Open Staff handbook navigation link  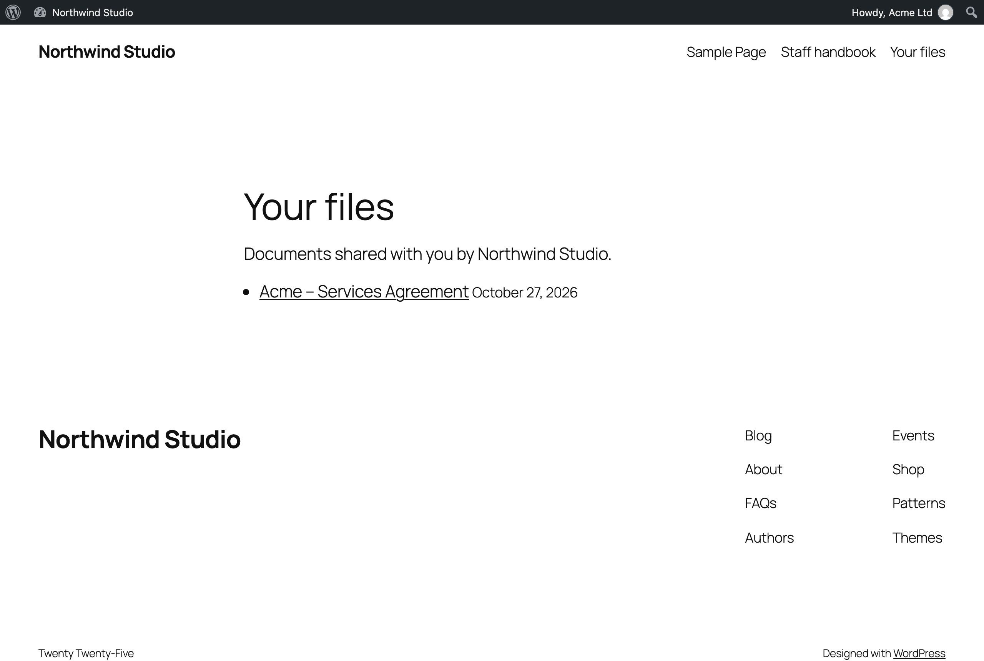tap(828, 52)
